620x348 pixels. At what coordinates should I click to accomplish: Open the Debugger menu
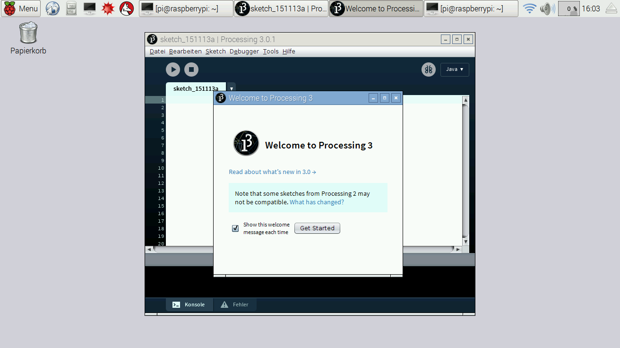(x=244, y=52)
